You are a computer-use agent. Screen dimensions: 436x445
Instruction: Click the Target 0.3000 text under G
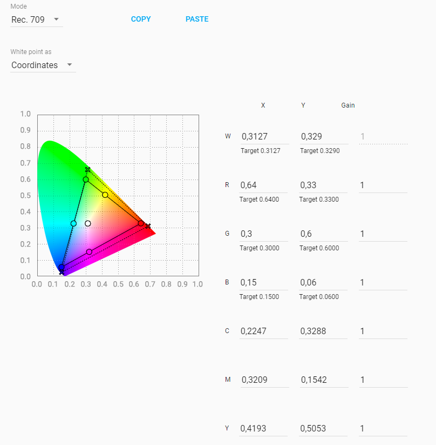tap(260, 248)
